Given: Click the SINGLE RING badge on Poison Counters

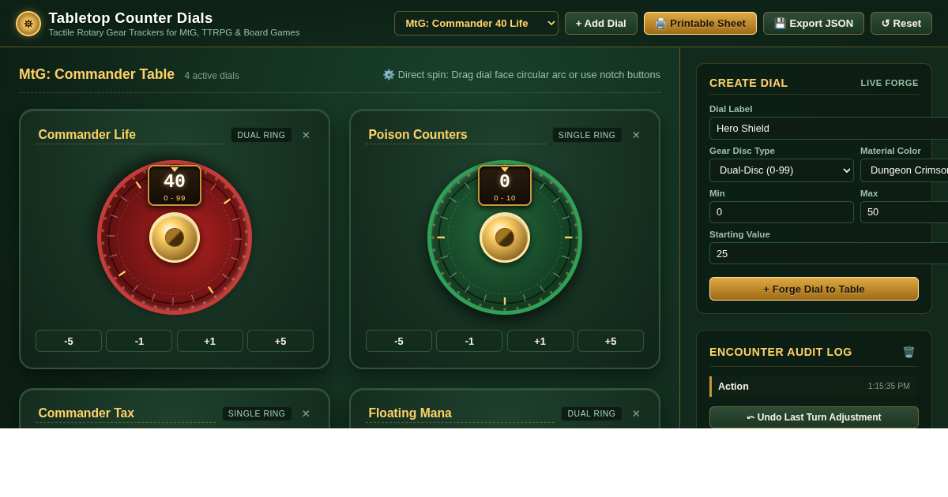Looking at the screenshot, I should coord(587,135).
